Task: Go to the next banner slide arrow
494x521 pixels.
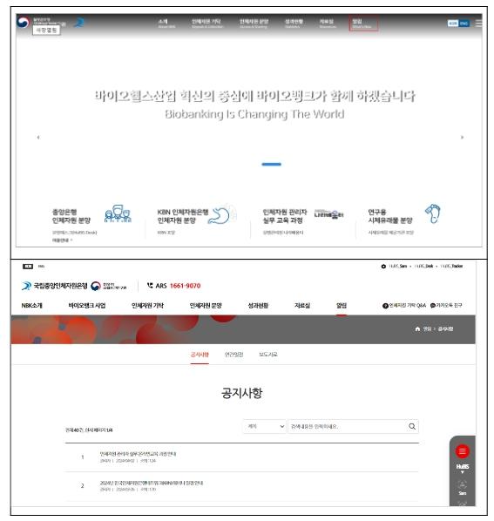Action: (x=462, y=138)
